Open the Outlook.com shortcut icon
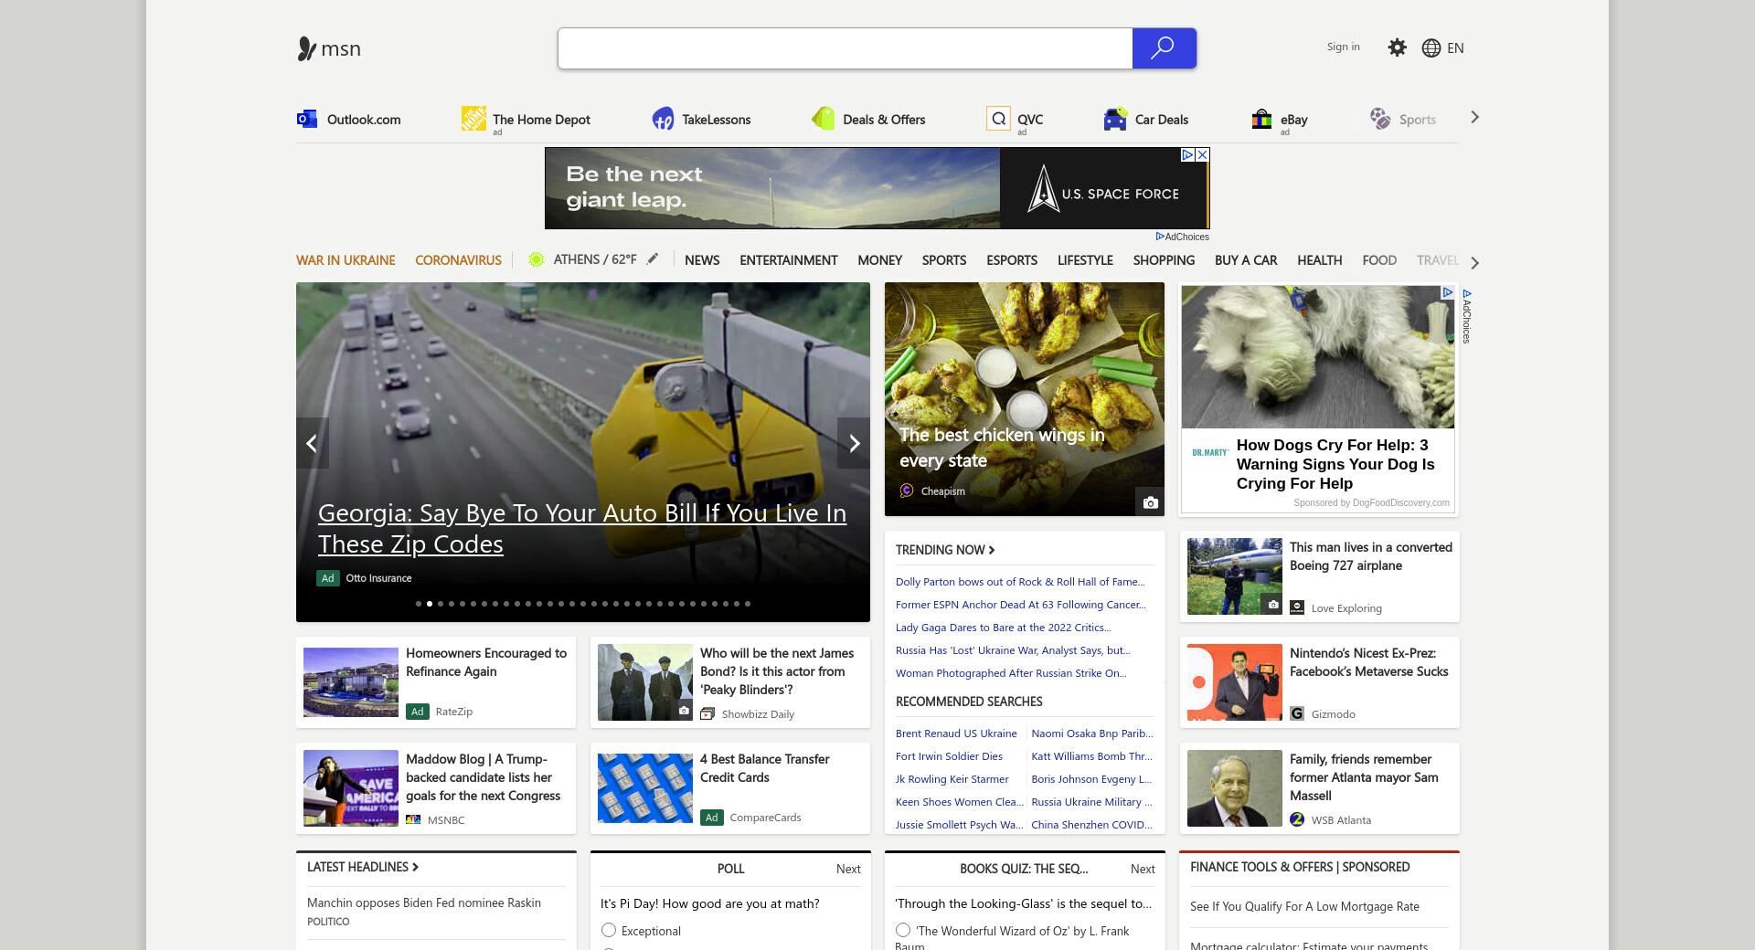The width and height of the screenshot is (1755, 950). (307, 119)
